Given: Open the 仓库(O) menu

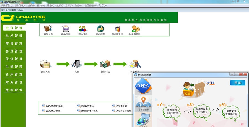Looking at the screenshot, I should [x=69, y=5].
